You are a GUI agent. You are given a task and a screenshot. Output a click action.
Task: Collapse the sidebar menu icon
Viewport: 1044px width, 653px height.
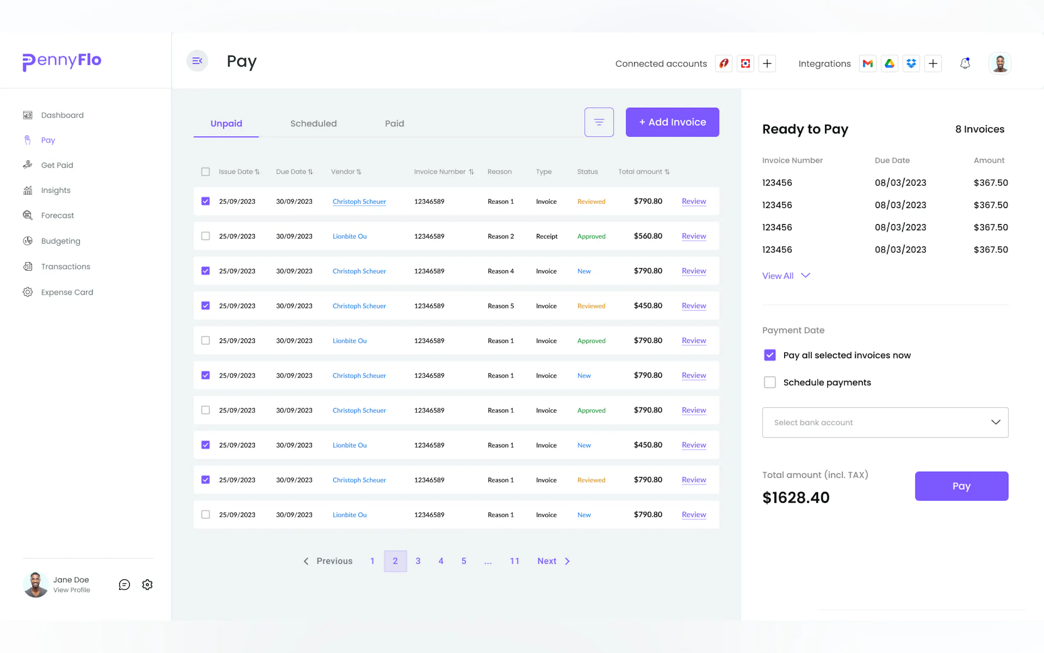click(197, 61)
